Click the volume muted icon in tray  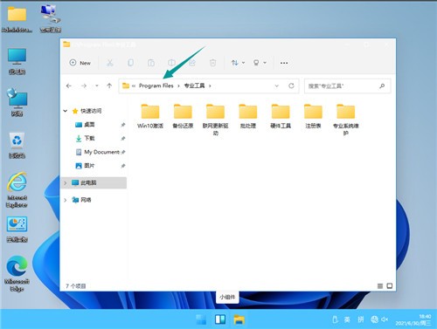point(385,319)
